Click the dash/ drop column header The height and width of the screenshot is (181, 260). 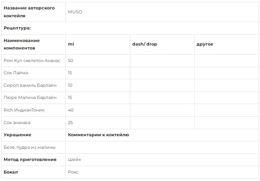coord(162,44)
